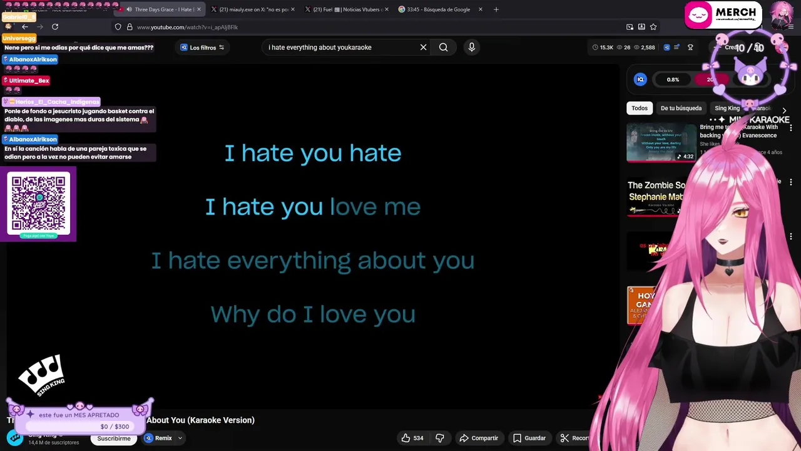Switch to miauly.exe on X tab
This screenshot has height=451, width=801.
click(x=253, y=9)
